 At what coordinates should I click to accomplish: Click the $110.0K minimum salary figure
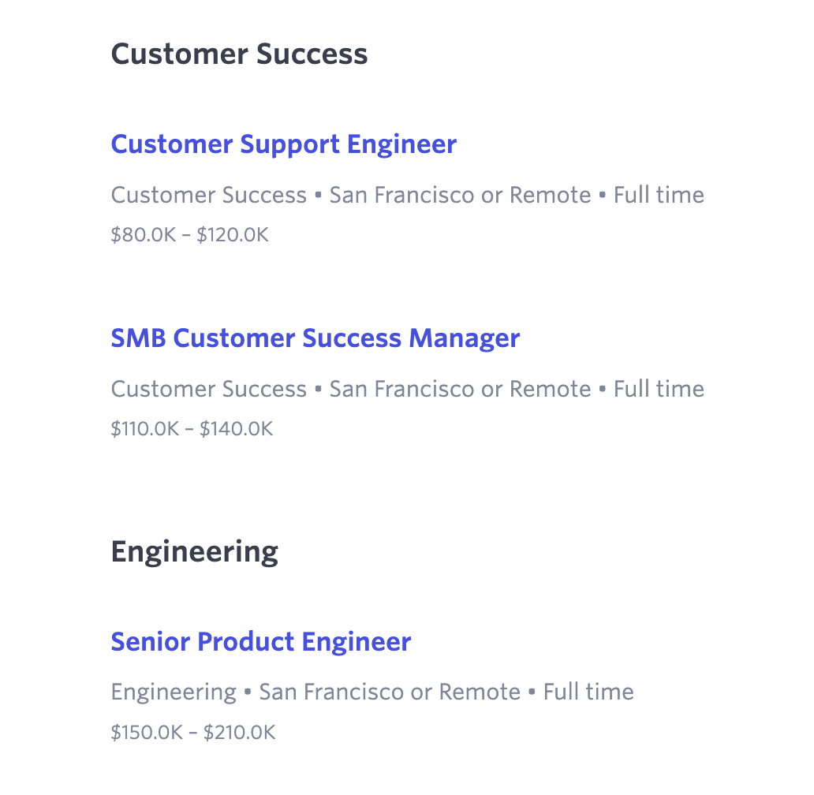click(145, 429)
